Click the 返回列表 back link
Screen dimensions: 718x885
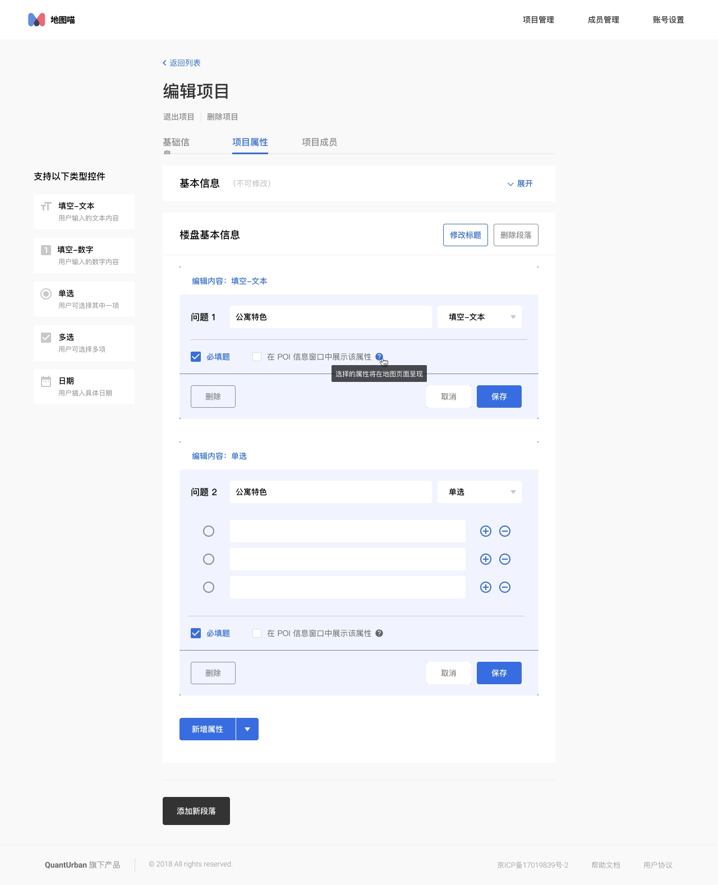point(182,63)
